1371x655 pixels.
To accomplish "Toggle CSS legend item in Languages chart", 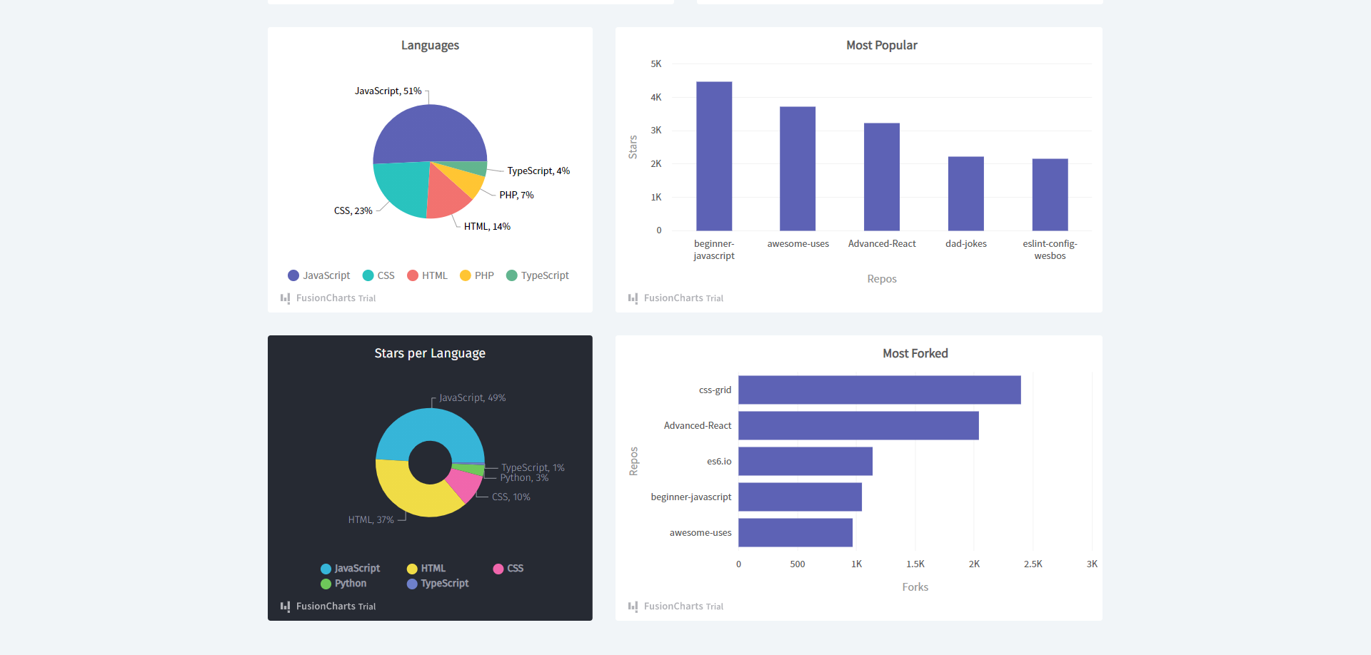I will coord(378,275).
